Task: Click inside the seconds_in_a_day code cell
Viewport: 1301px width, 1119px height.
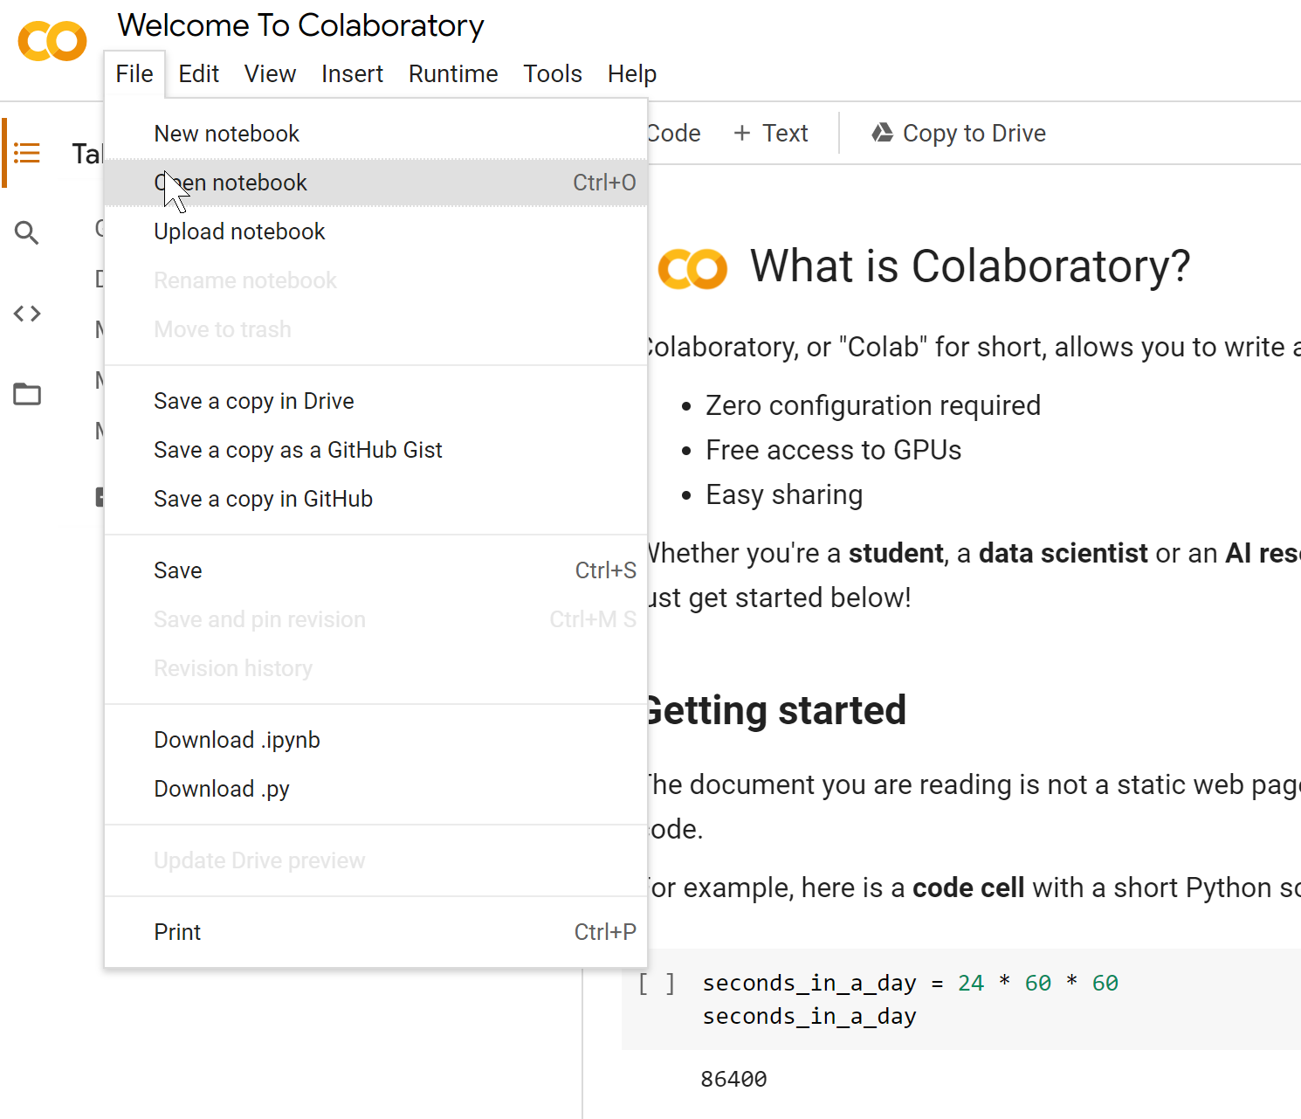Action: [x=960, y=999]
